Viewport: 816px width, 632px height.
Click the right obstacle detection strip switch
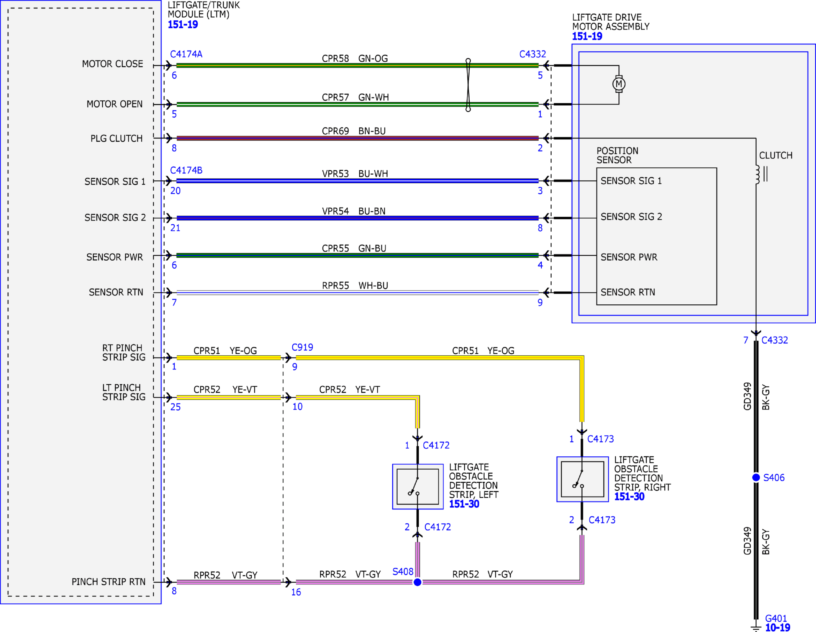click(582, 479)
